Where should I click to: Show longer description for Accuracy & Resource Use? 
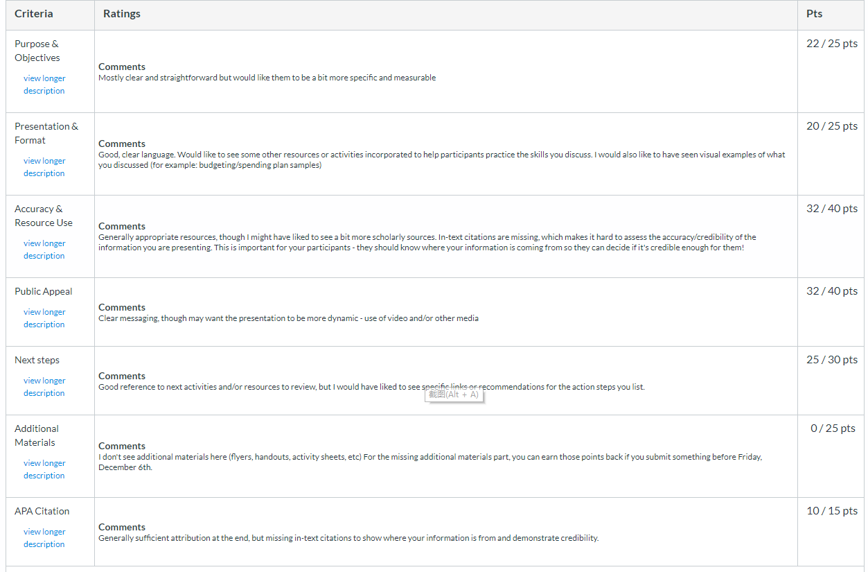(44, 250)
